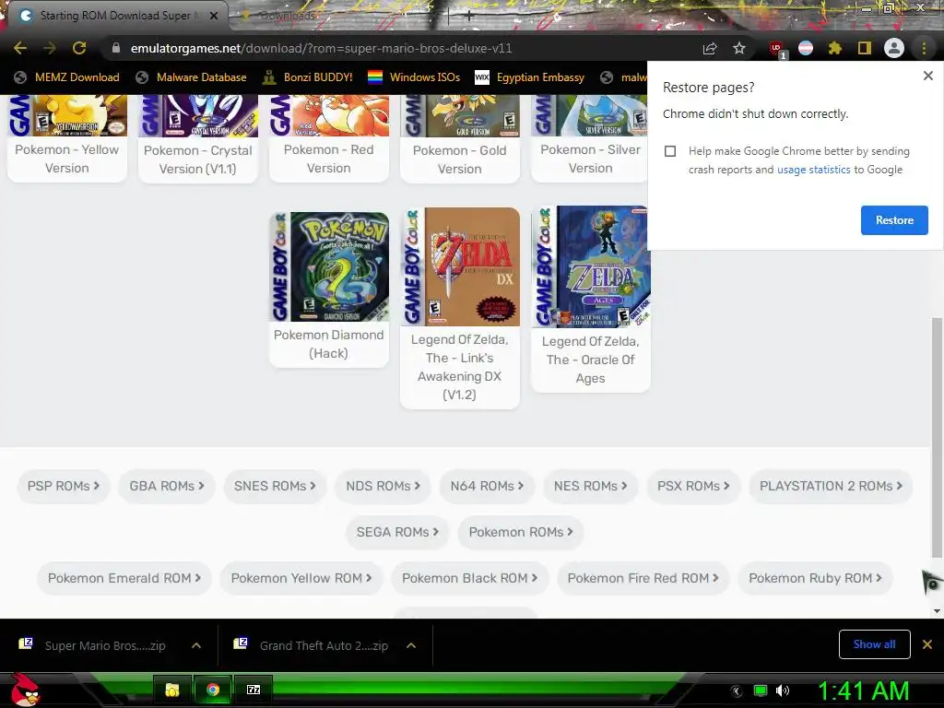Browse PSX ROMs category
This screenshot has width=944, height=708.
tap(693, 486)
